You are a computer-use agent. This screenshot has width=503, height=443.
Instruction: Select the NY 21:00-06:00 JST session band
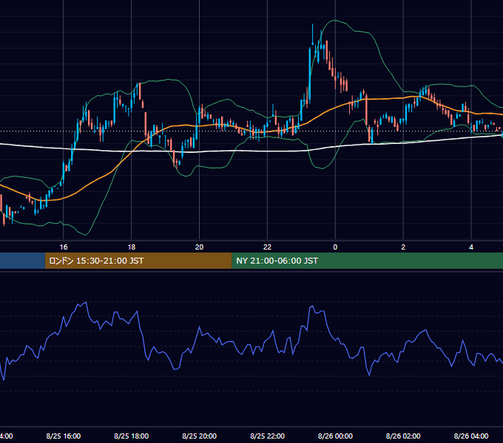pos(368,261)
